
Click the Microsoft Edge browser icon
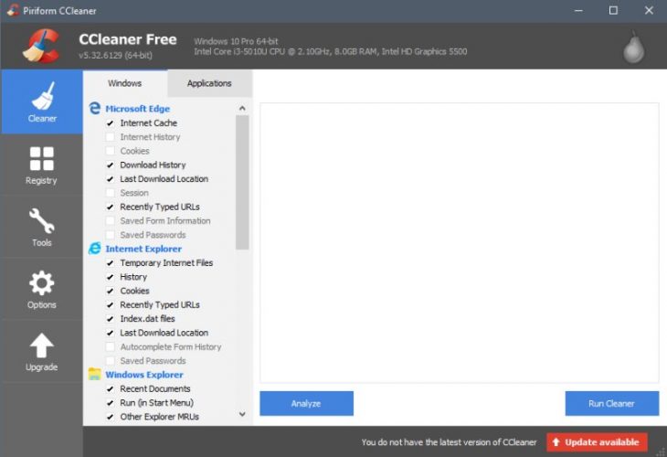click(x=94, y=109)
